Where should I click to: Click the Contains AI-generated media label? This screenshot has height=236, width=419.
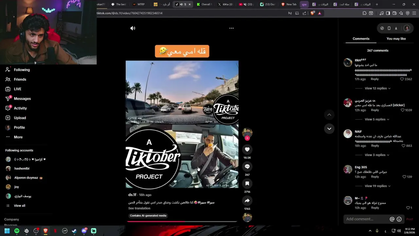pos(148,216)
